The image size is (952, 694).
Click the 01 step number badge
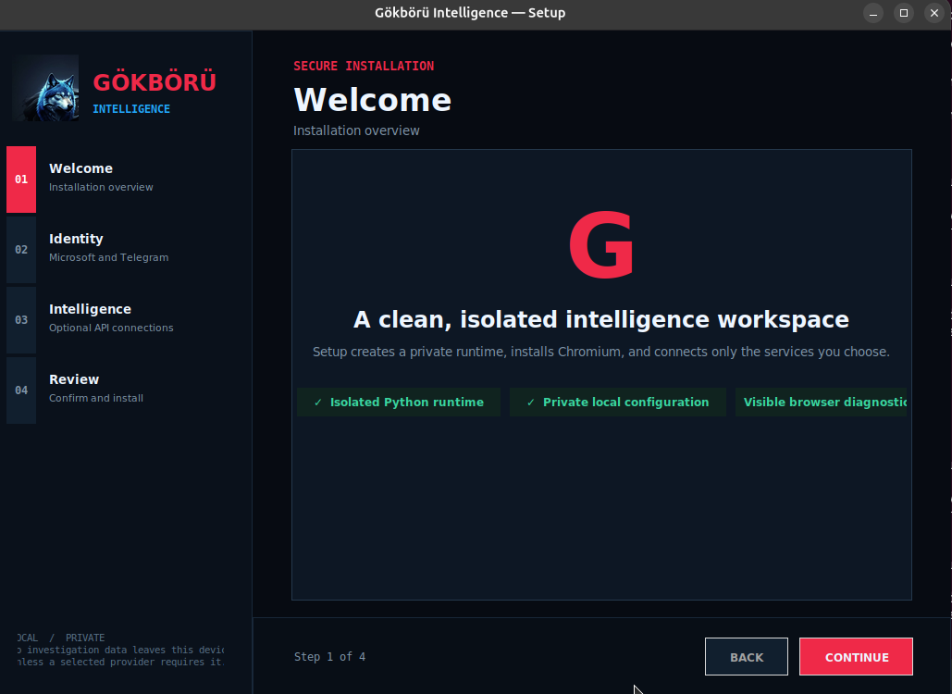coord(21,180)
